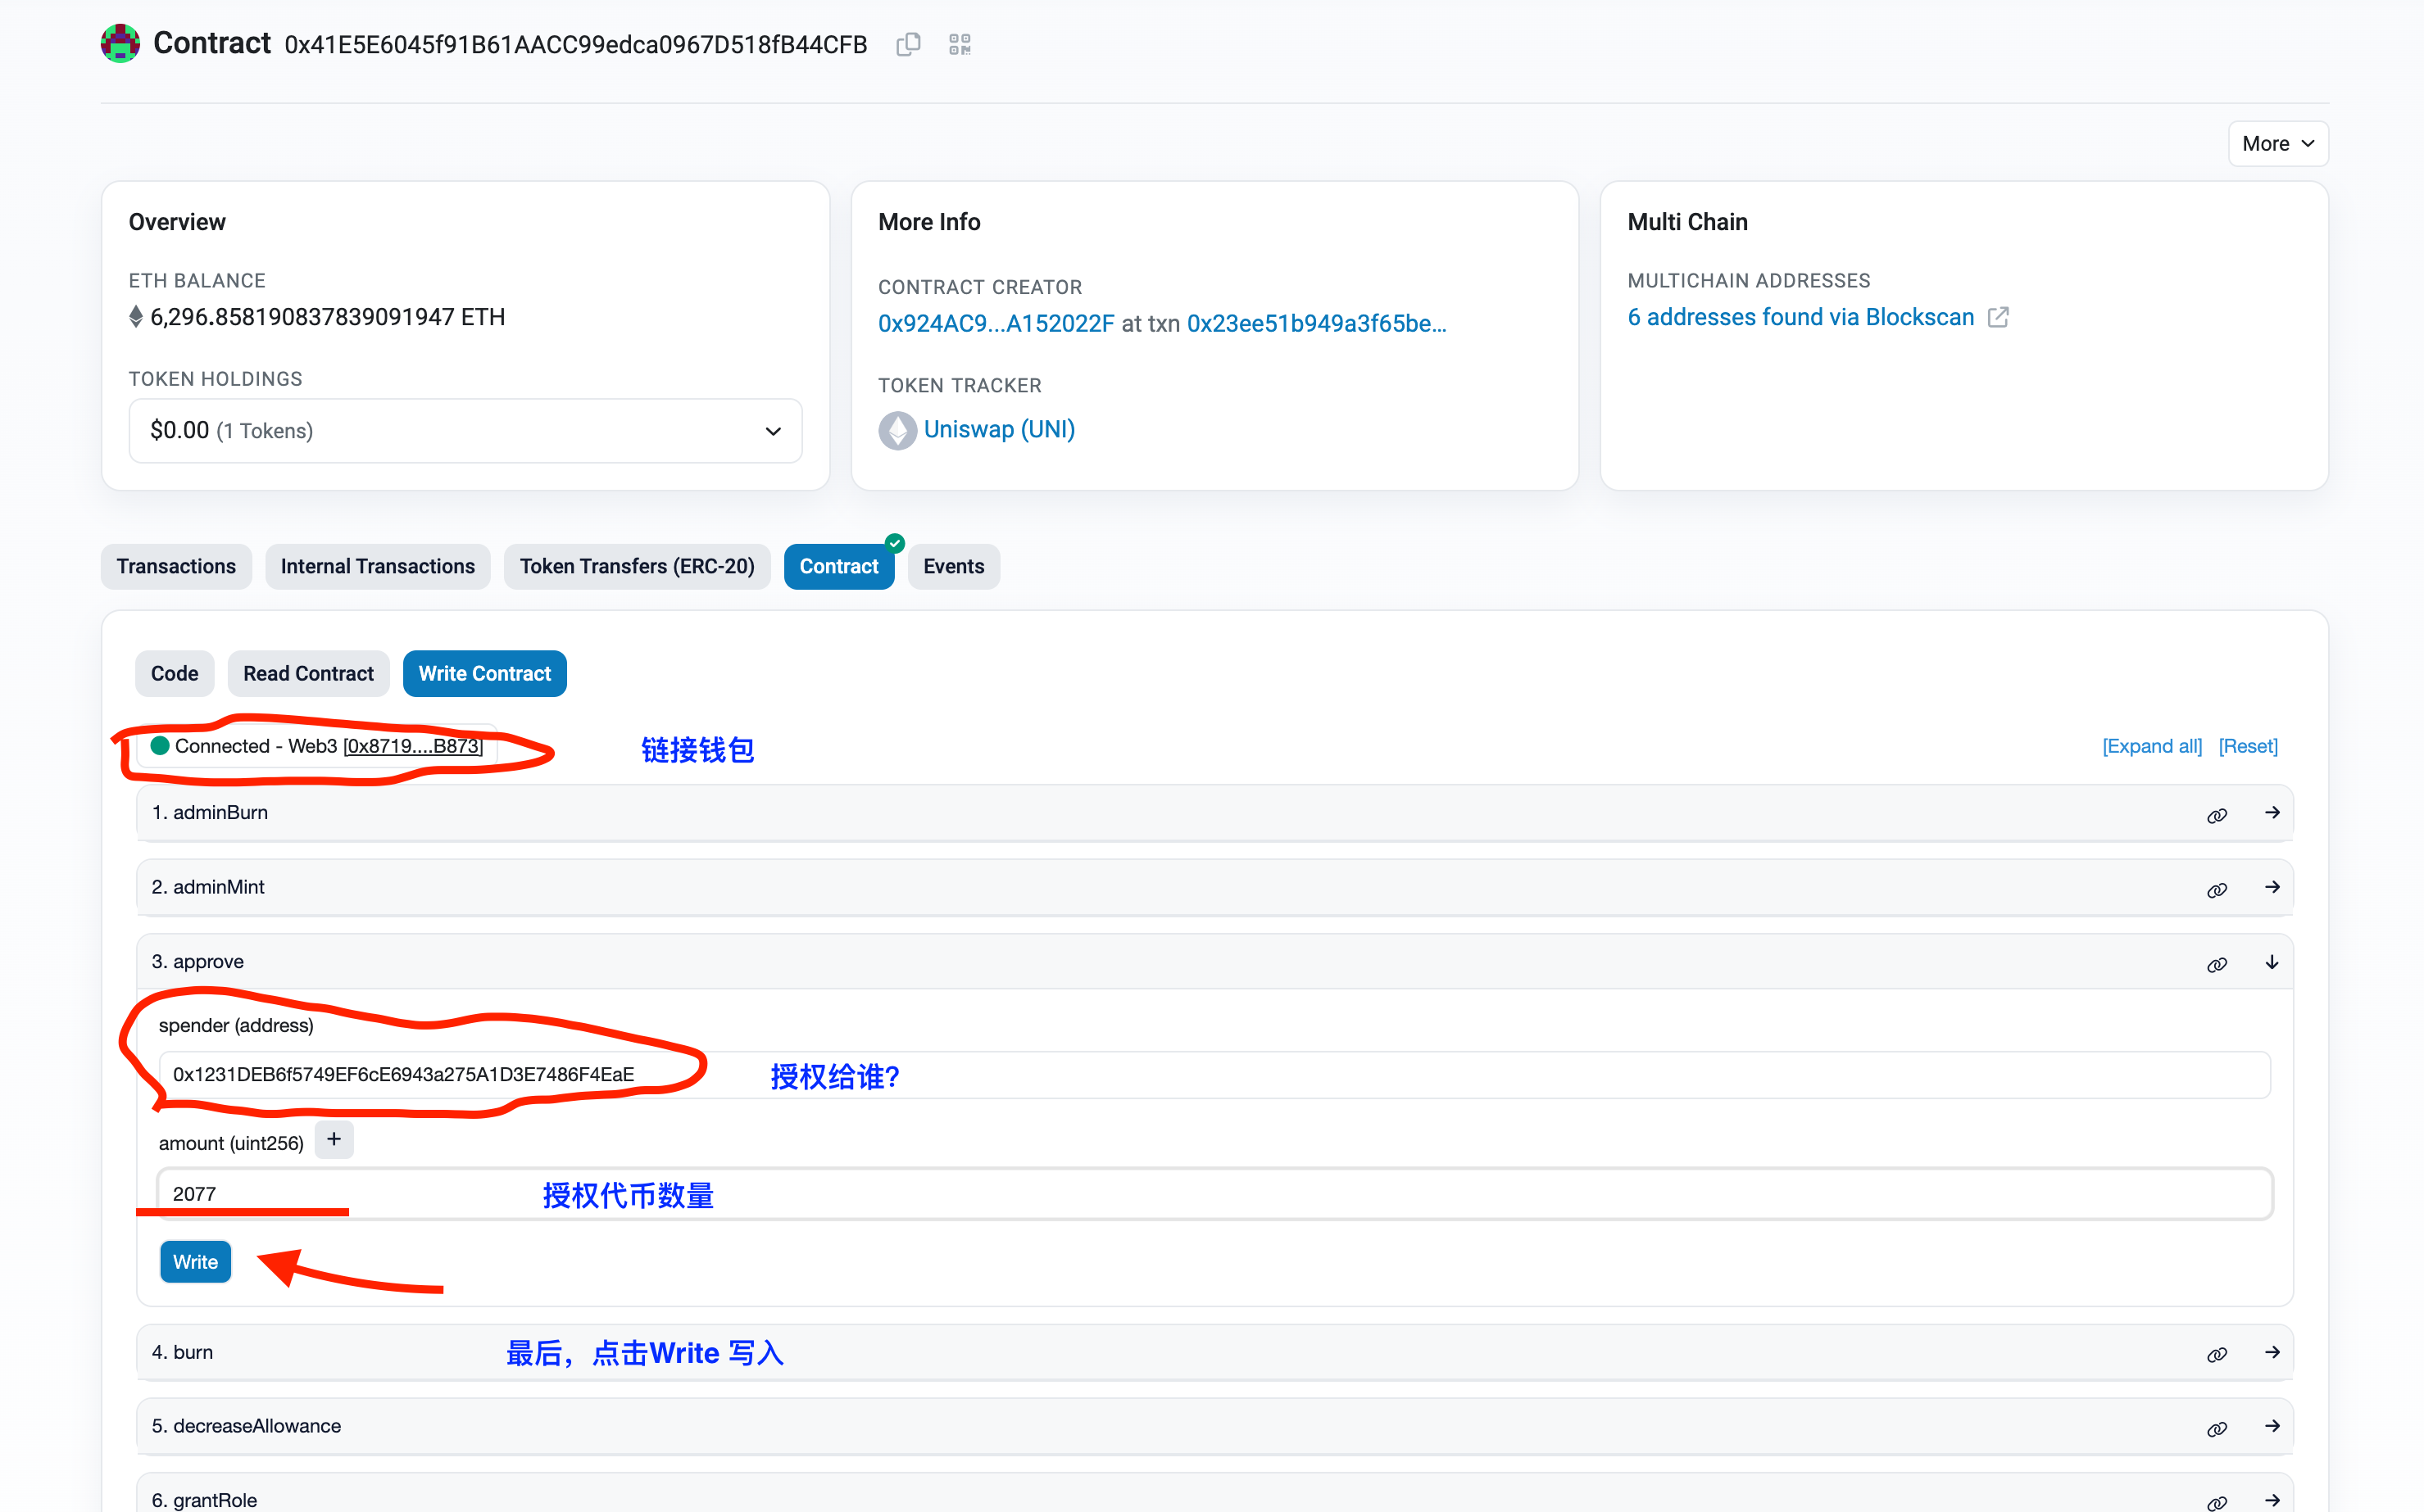Click the ETH balance value 6,296.858190837839091947 ETH

pyautogui.click(x=327, y=317)
